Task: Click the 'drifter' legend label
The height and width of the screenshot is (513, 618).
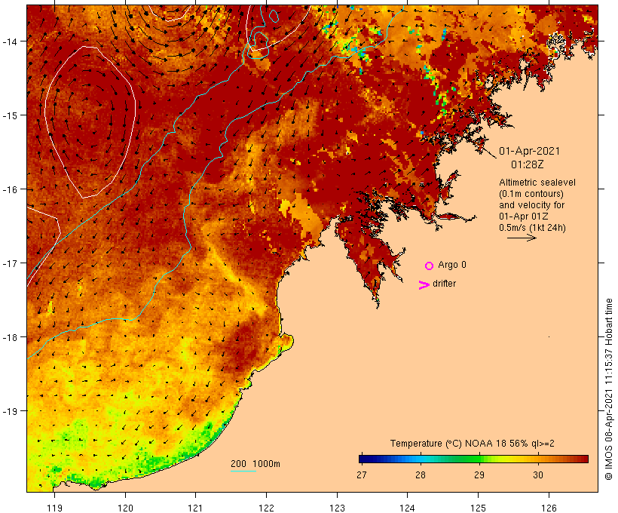Action: click(444, 284)
